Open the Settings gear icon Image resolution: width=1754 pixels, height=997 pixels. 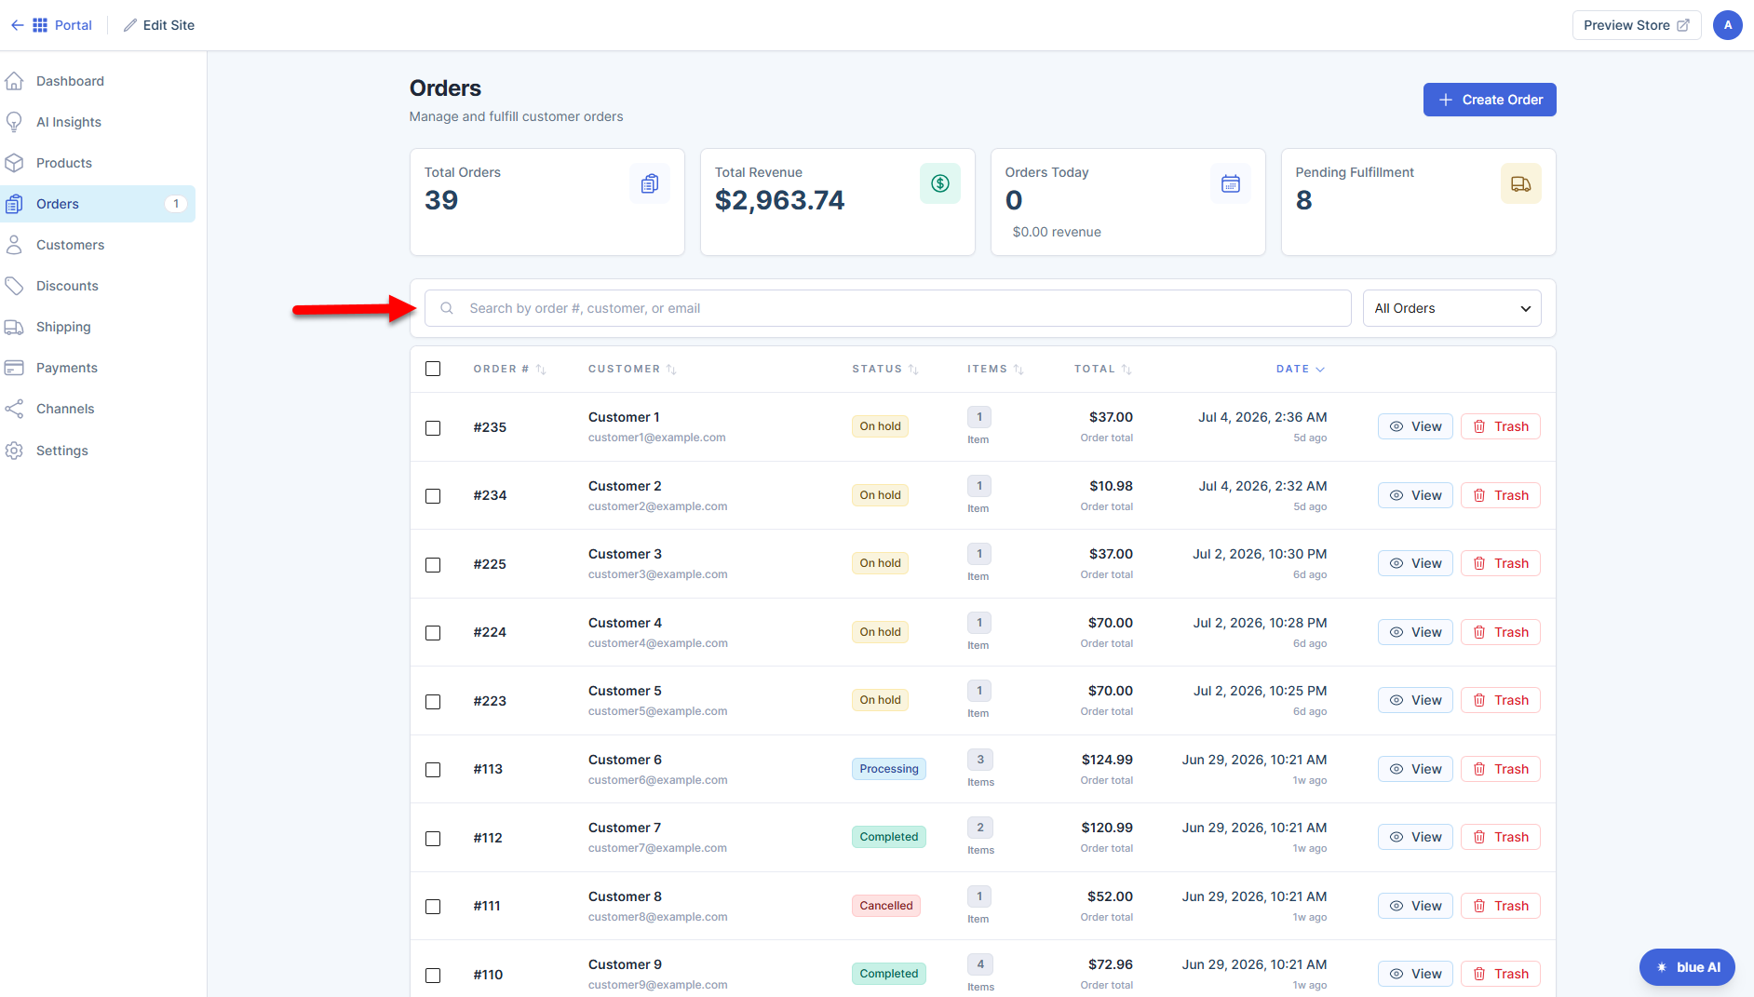coord(14,451)
